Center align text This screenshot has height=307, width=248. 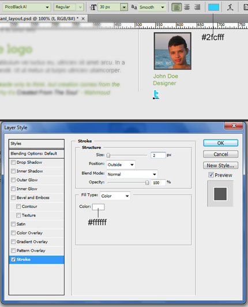tap(187, 8)
